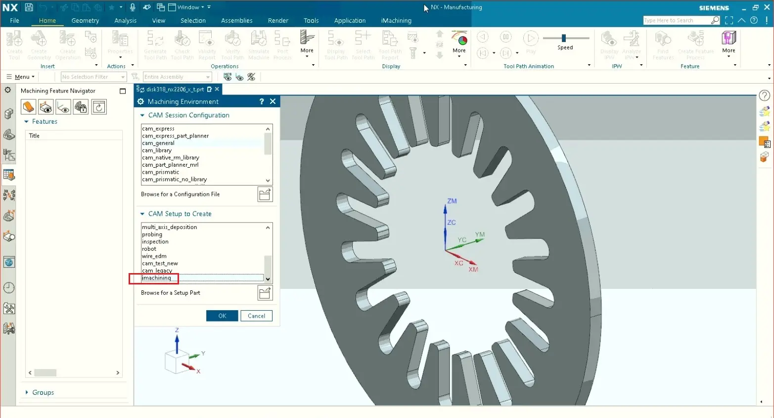774x418 pixels.
Task: Open the quick access toolbar options arrow
Action: tap(209, 7)
